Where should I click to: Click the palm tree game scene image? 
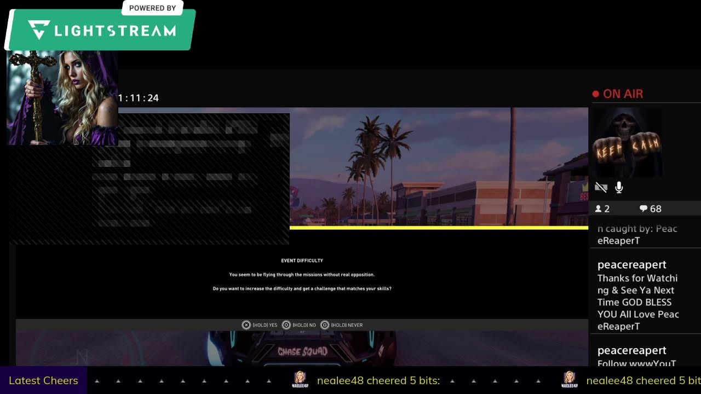439,166
